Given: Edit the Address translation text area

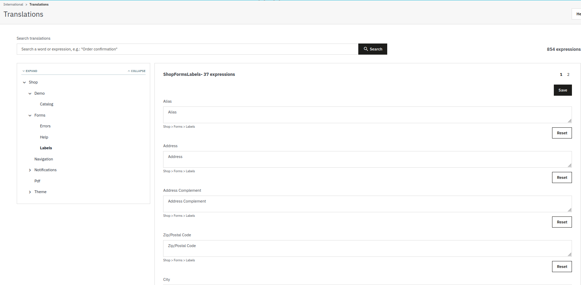Looking at the screenshot, I should click(367, 159).
